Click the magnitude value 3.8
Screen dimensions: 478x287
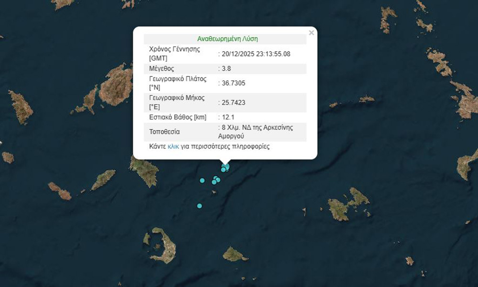[x=226, y=69]
